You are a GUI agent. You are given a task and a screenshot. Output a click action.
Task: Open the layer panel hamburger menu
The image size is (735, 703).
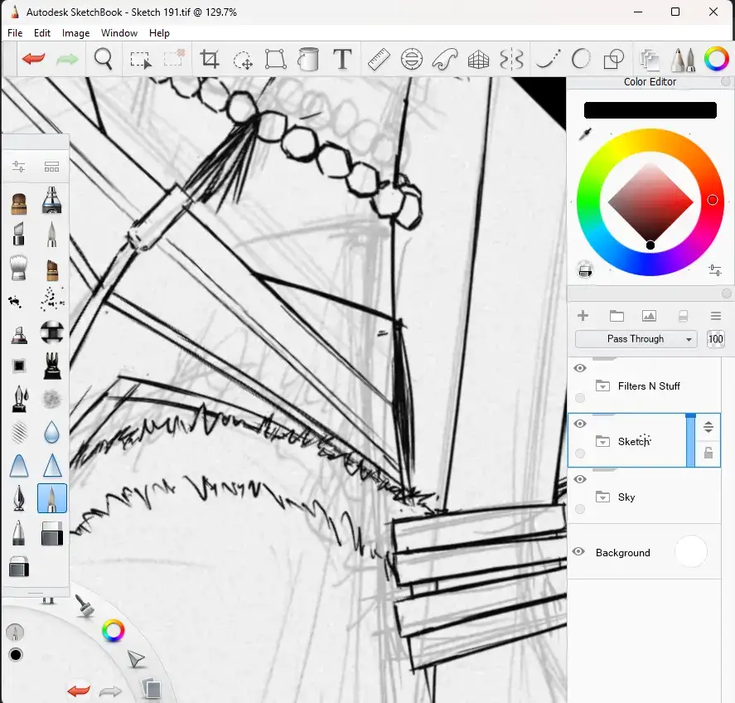[x=716, y=316]
